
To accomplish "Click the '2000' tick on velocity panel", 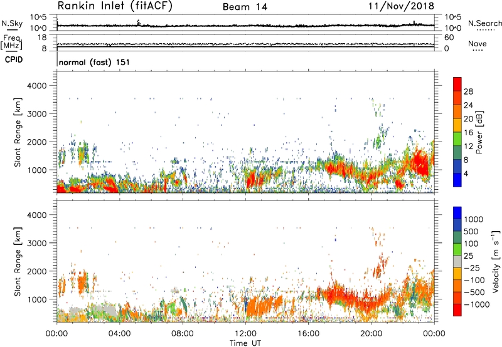I will [36, 271].
